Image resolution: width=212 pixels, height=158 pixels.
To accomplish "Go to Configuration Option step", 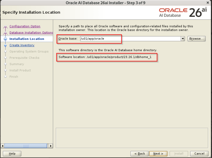I will click(x=25, y=26).
